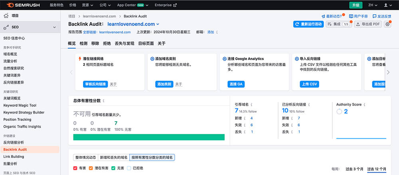Click the Authority Score circle gauge

click(339, 111)
